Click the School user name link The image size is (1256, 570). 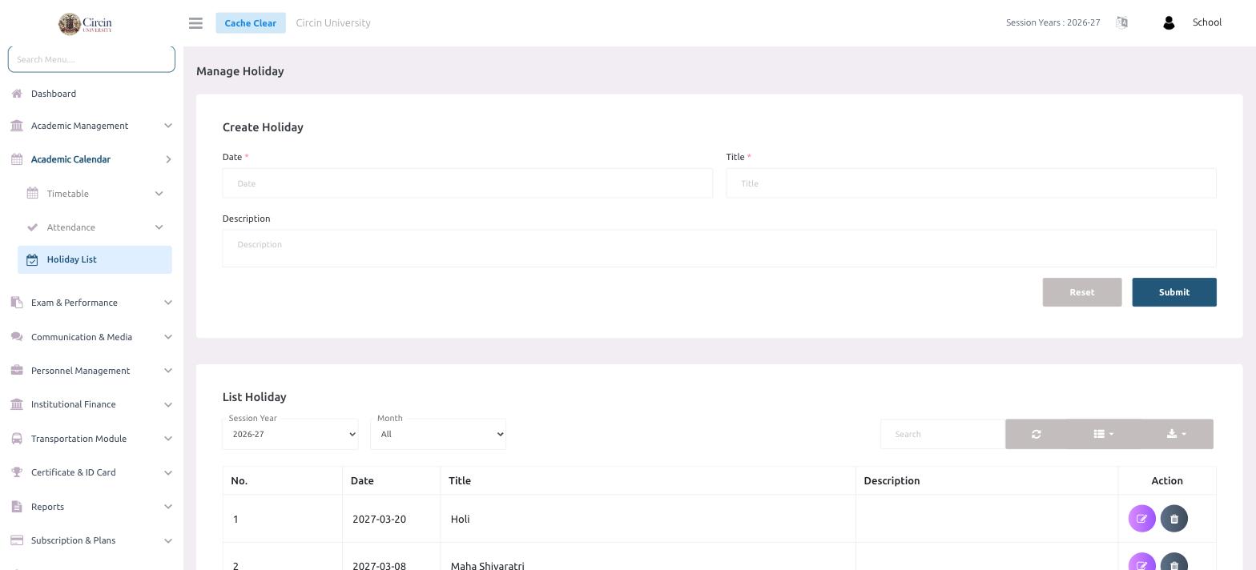1206,22
